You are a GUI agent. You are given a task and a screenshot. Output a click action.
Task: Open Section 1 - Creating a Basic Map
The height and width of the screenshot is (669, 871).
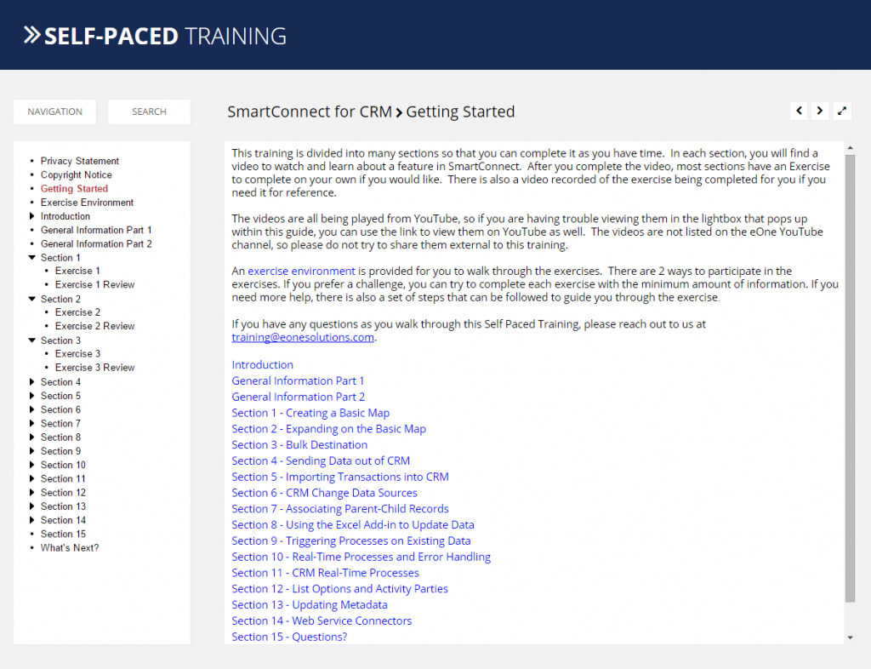tap(310, 413)
